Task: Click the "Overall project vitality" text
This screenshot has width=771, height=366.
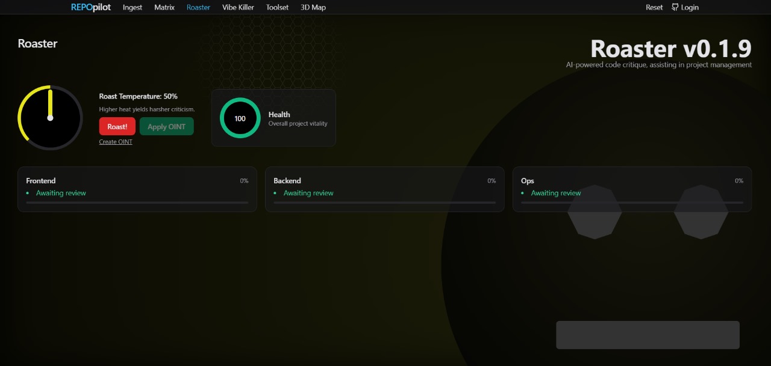Action: coord(298,124)
